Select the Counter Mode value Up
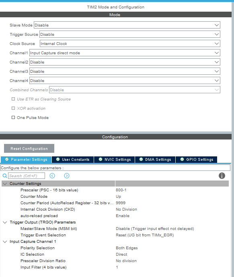 click(x=119, y=197)
